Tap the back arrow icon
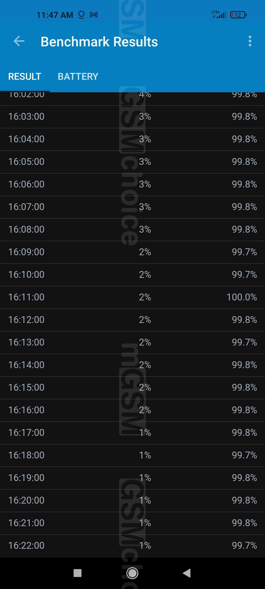265x589 pixels. tap(19, 41)
